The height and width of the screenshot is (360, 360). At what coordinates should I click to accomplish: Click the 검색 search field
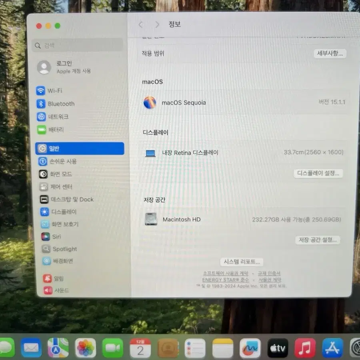click(78, 45)
